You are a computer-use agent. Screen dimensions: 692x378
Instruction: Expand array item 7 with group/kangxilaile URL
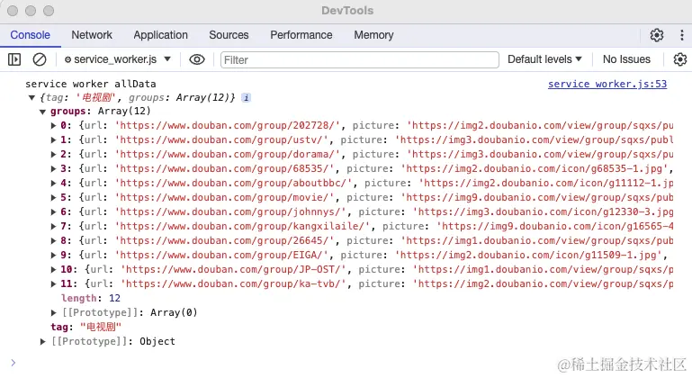pyautogui.click(x=53, y=227)
